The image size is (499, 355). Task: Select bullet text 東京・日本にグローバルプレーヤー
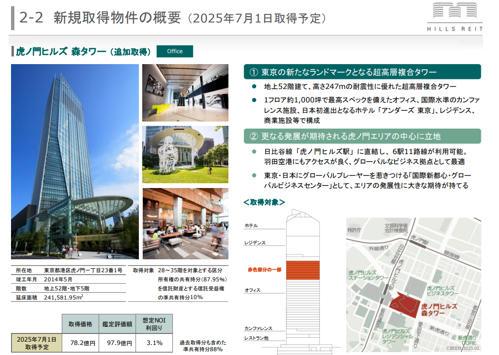click(x=367, y=180)
